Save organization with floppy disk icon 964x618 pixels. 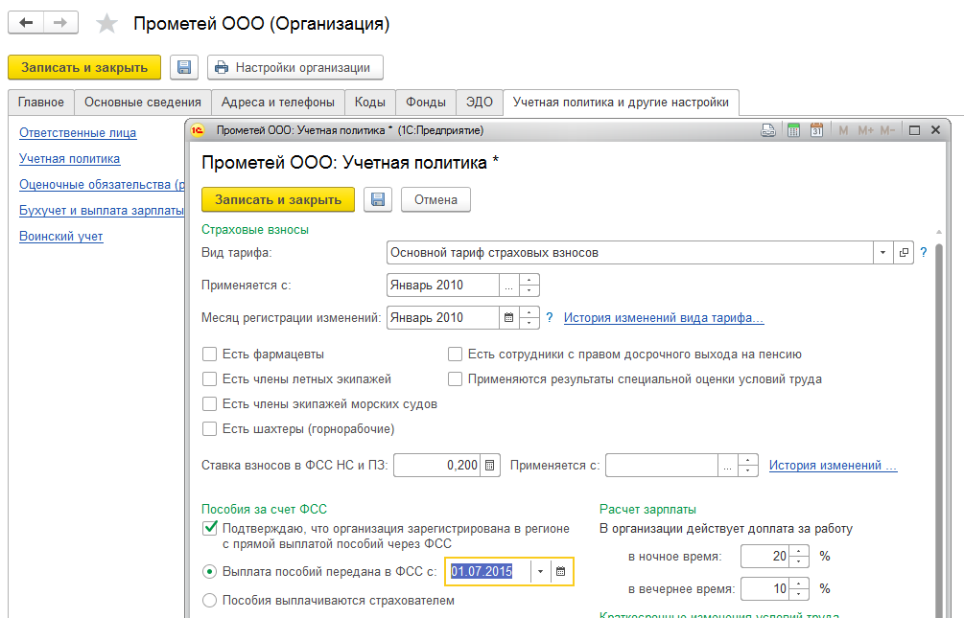pyautogui.click(x=184, y=68)
